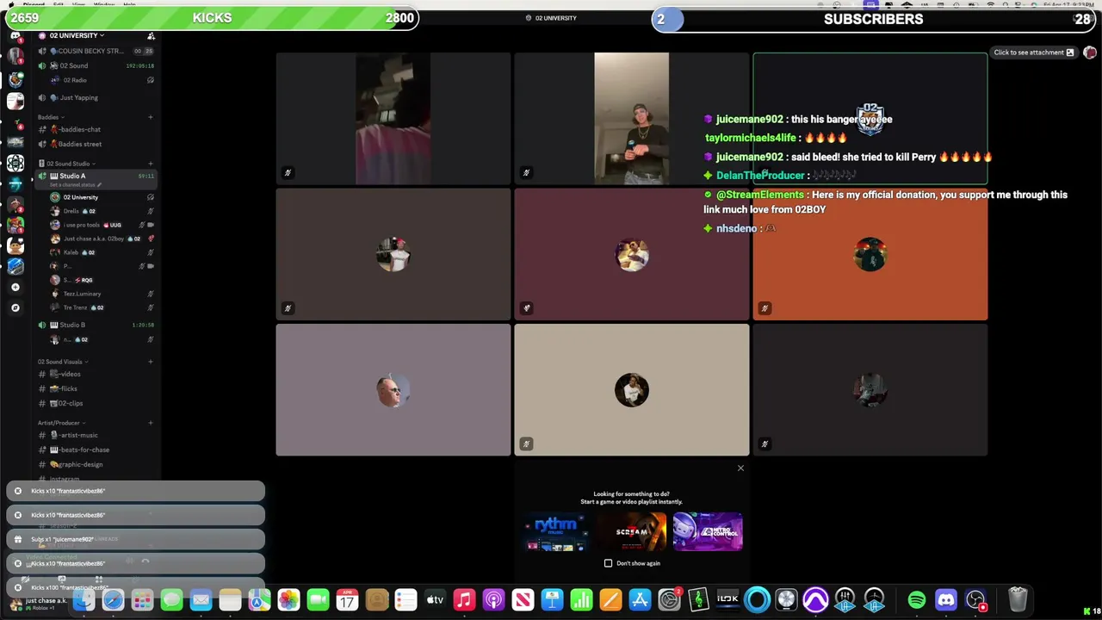Click Add a Server plus icon
Viewport: 1102px width, 620px height.
15,288
